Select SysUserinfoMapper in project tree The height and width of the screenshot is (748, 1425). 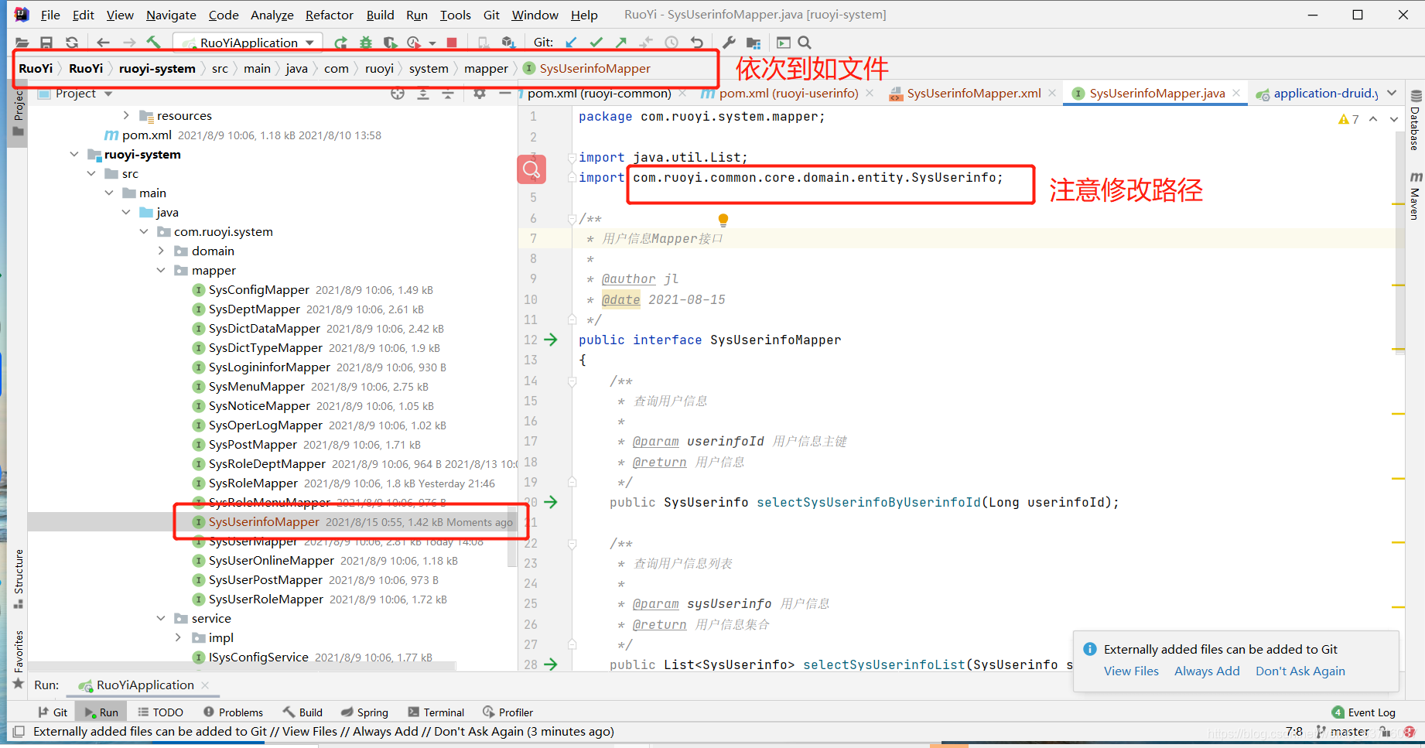(264, 522)
